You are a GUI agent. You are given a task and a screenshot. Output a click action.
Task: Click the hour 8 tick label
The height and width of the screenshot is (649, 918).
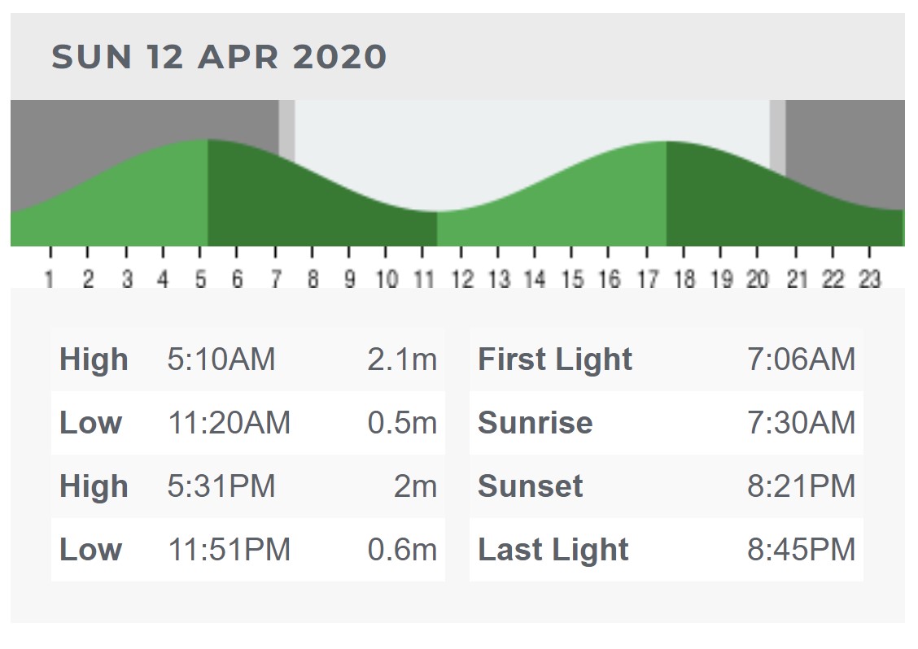313,280
